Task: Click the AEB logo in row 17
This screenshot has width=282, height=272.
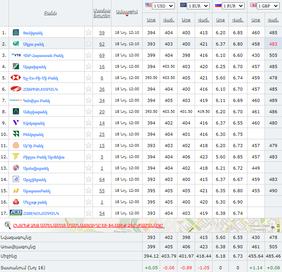Action: [x=16, y=213]
